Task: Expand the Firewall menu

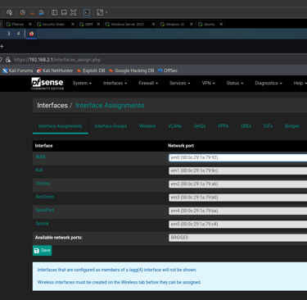Action: [148, 84]
